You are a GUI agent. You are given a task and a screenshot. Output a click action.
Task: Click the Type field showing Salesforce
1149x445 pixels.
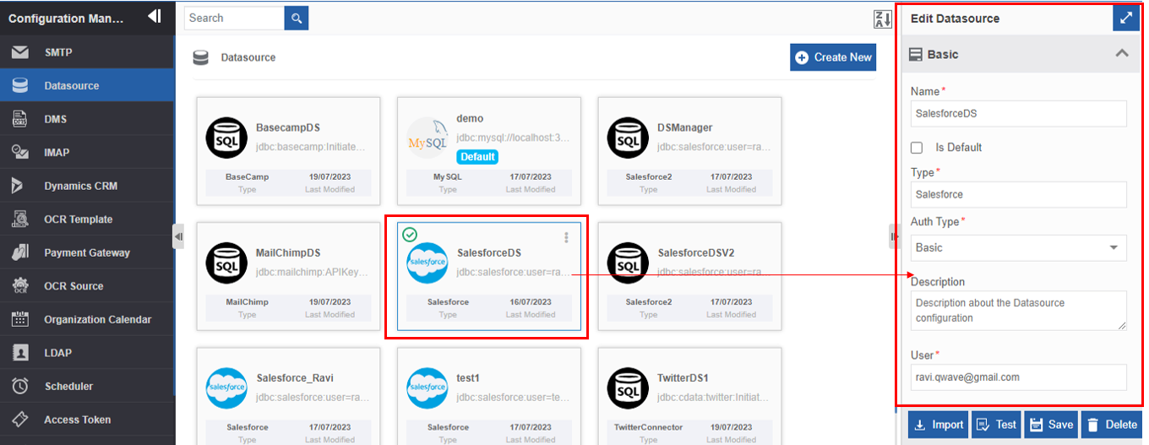(x=1018, y=194)
